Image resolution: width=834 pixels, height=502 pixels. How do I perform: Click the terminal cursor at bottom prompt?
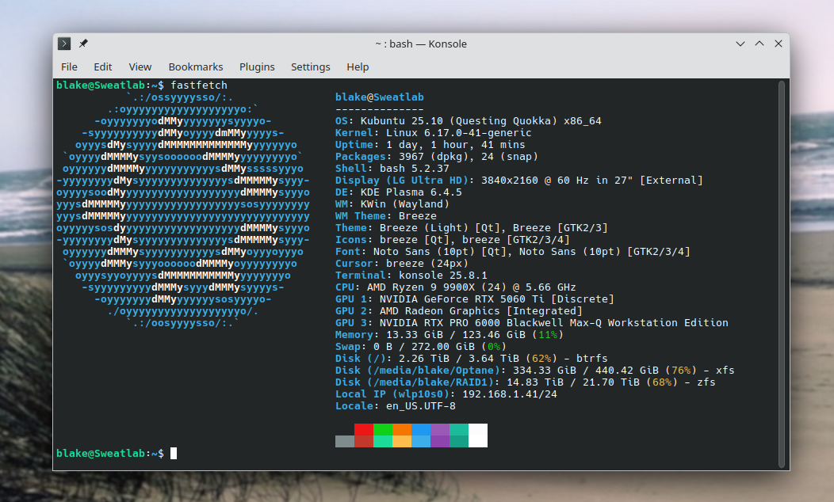pos(174,453)
